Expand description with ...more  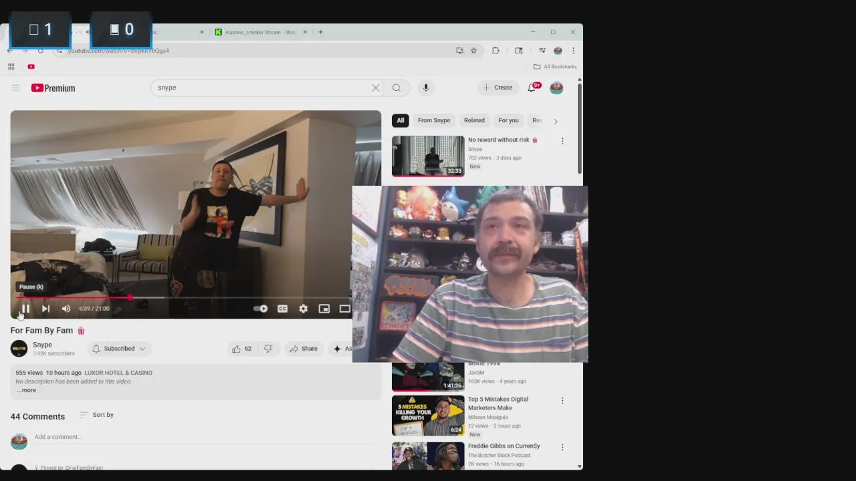tap(27, 390)
